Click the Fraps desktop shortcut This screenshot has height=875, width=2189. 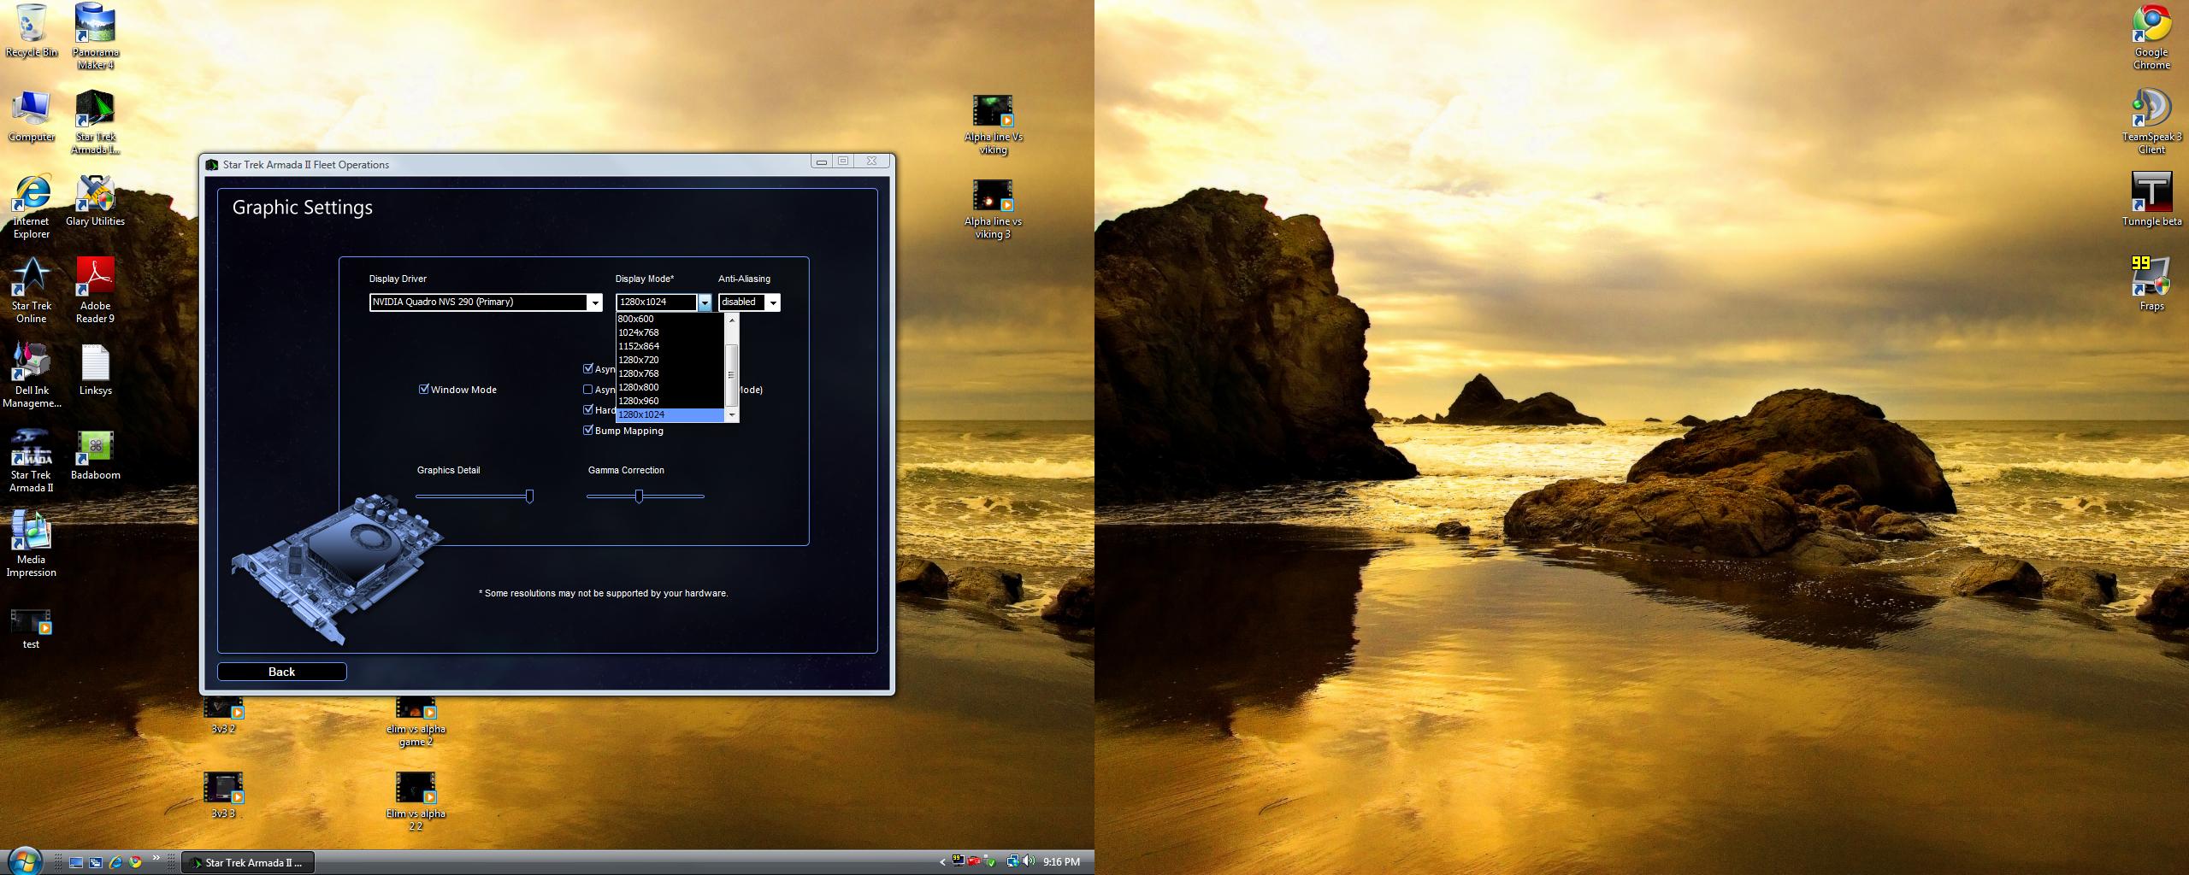(x=2151, y=284)
